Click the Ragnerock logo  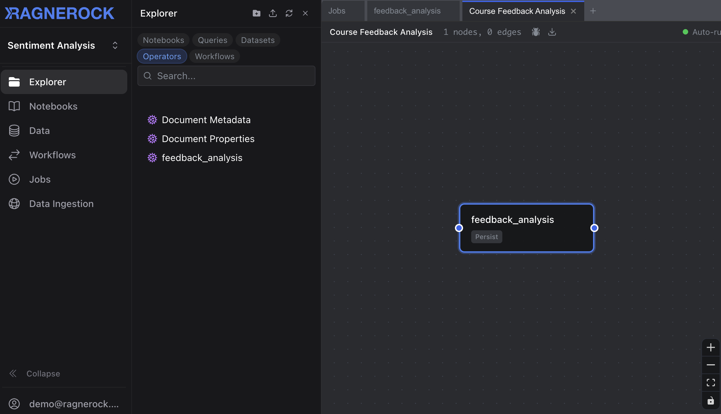60,14
